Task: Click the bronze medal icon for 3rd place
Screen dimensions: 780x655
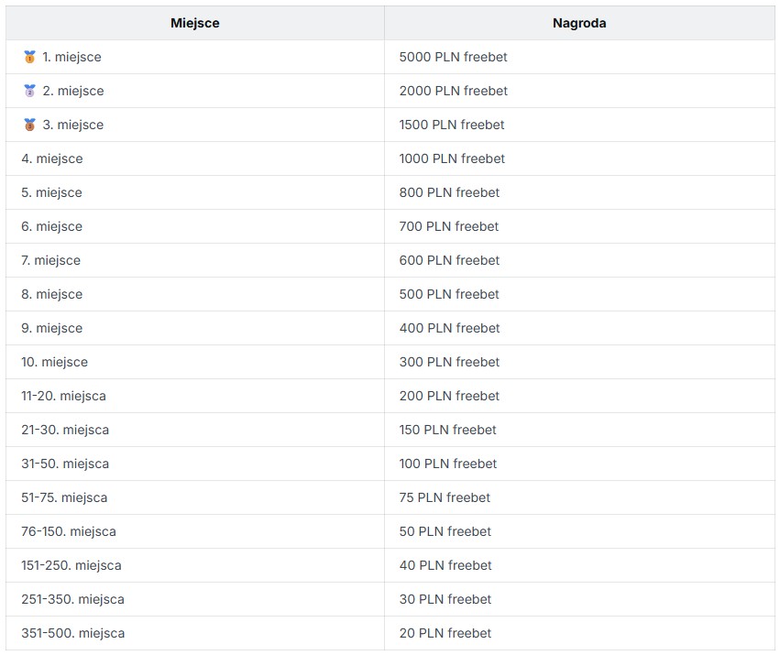Action: [30, 125]
